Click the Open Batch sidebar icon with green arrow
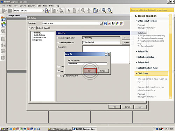 (3, 24)
